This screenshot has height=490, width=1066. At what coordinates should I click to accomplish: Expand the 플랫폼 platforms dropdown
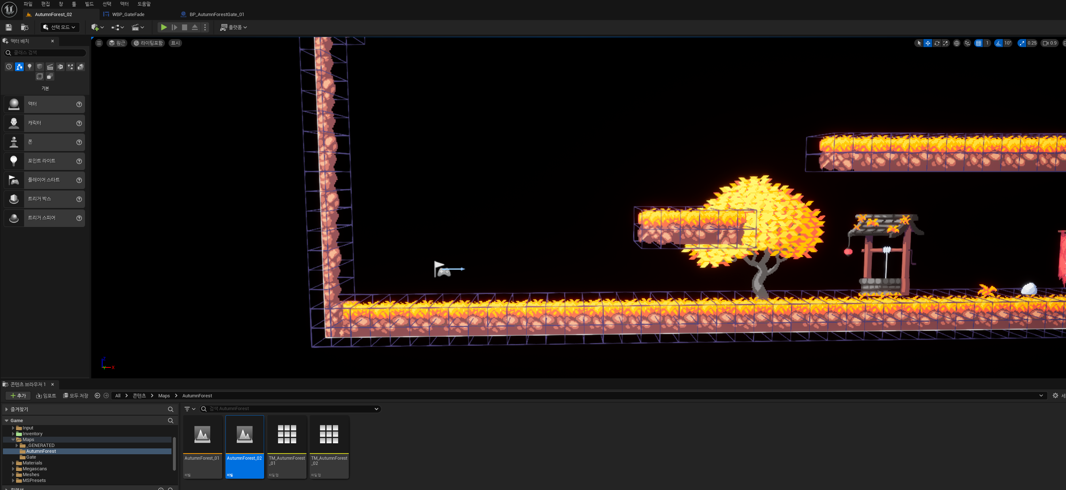pos(234,27)
